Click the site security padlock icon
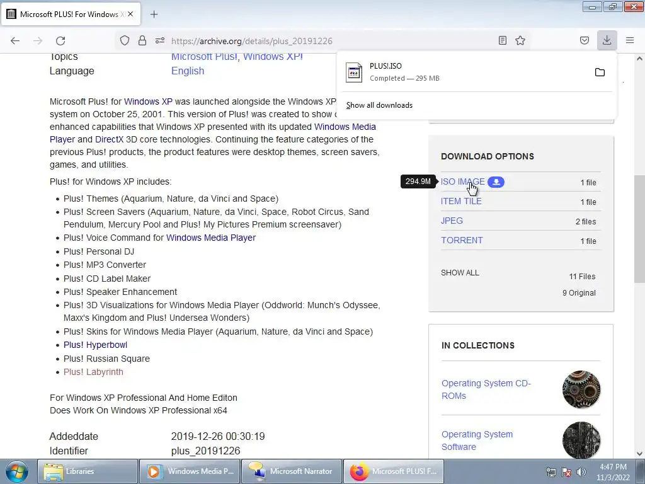This screenshot has width=645, height=484. point(142,40)
